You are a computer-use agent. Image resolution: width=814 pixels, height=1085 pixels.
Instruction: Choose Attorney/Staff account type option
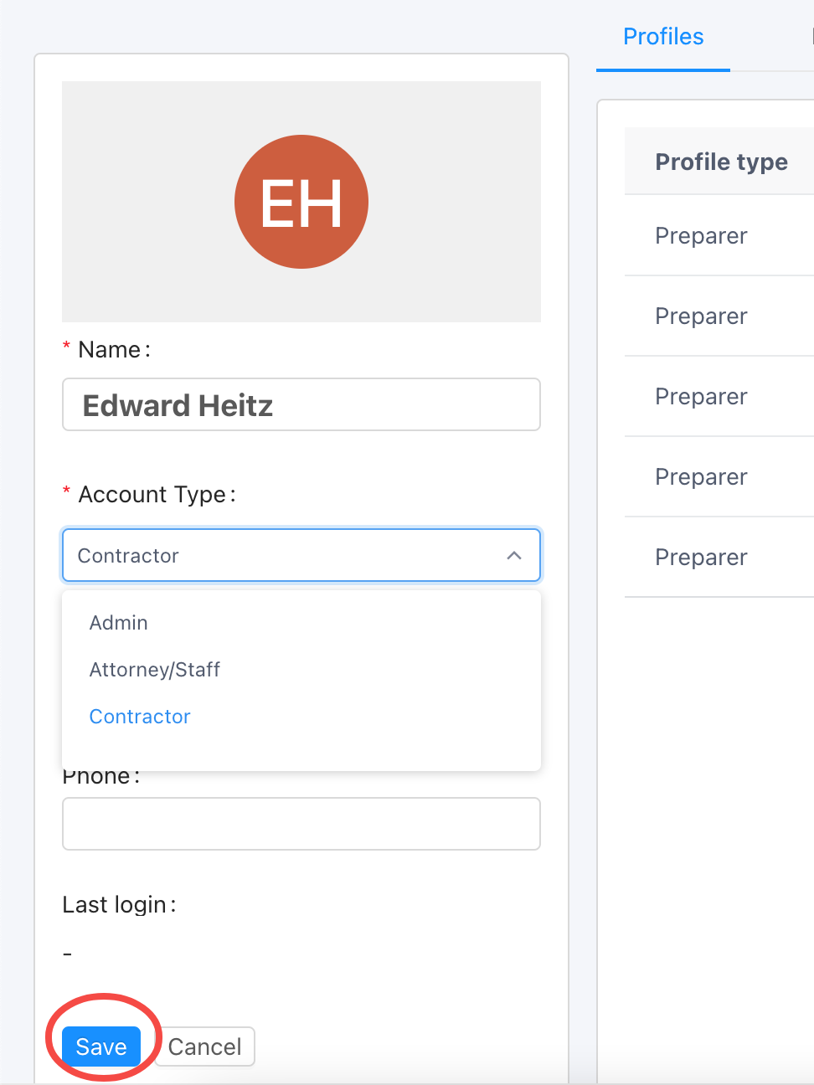pyautogui.click(x=155, y=670)
